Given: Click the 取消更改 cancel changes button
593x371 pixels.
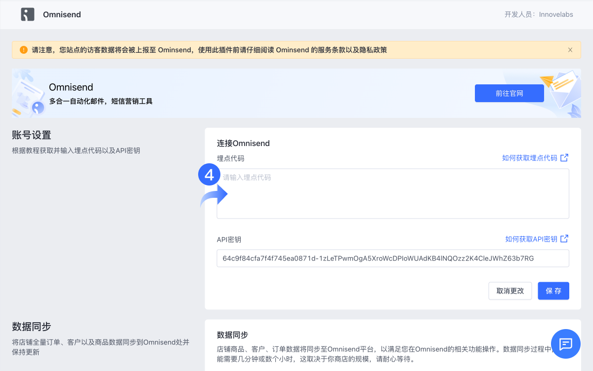Looking at the screenshot, I should click(x=510, y=291).
